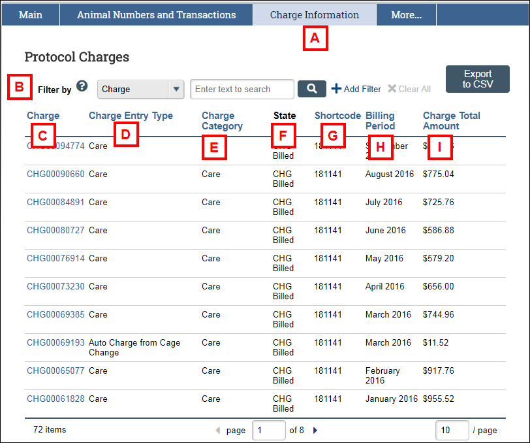Click the $725.76 amount
Image resolution: width=530 pixels, height=443 pixels.
coord(439,203)
